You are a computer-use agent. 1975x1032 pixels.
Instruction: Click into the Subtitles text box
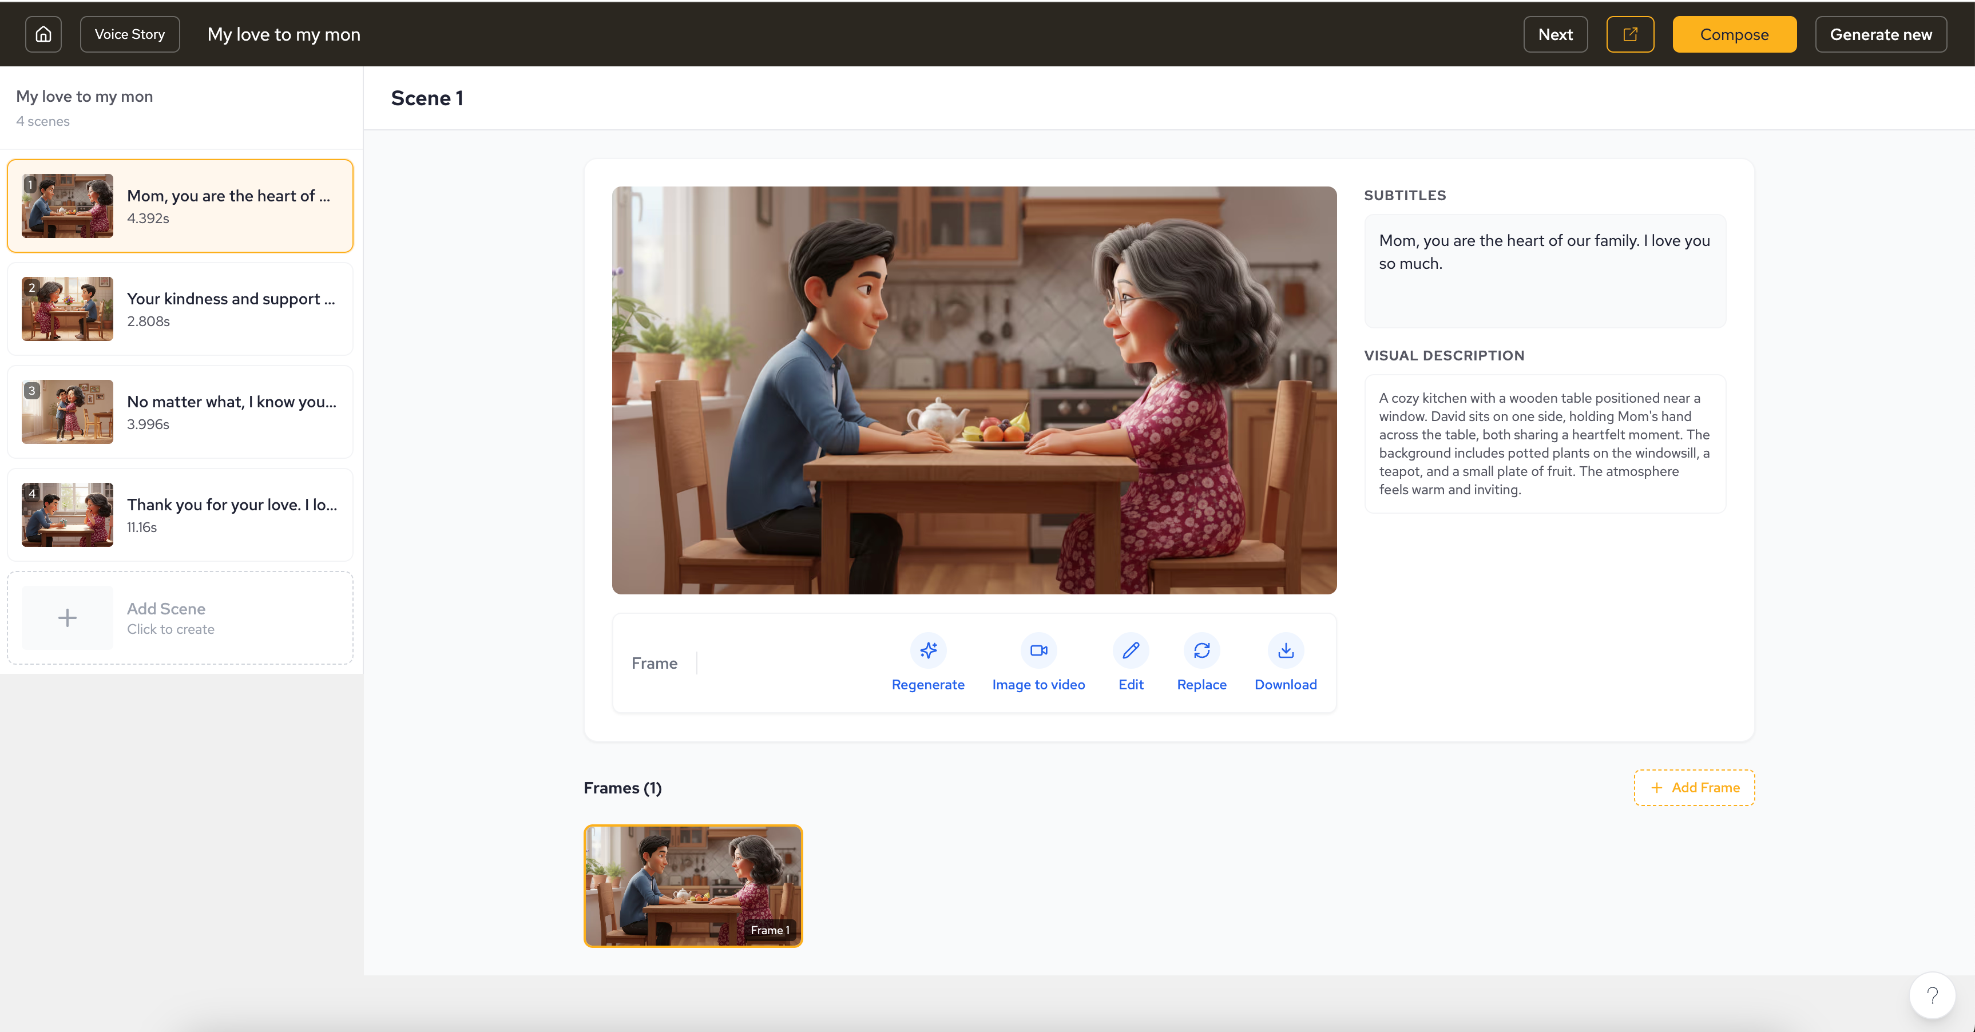1544,271
